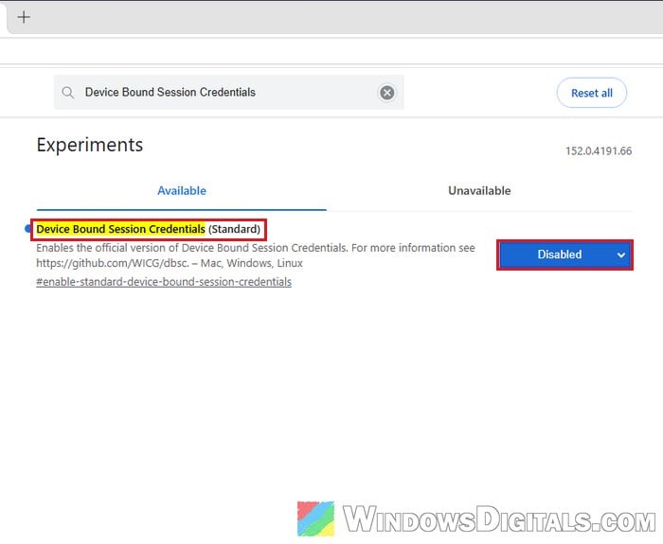Focus the search flags input field
Image resolution: width=663 pixels, height=544 pixels.
tap(228, 93)
